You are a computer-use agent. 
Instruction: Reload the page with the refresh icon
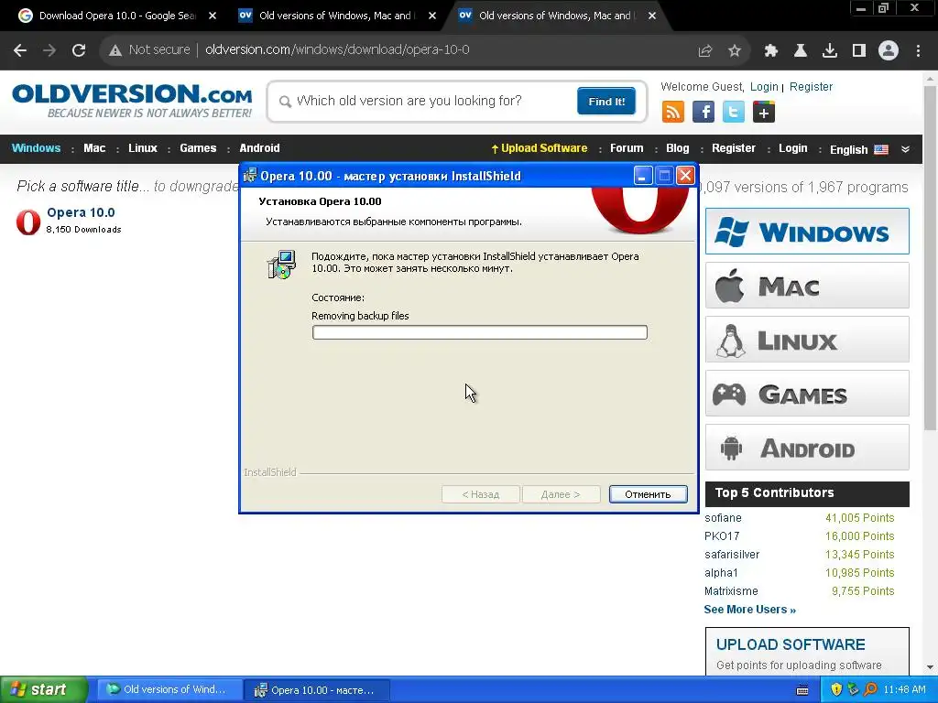[79, 50]
